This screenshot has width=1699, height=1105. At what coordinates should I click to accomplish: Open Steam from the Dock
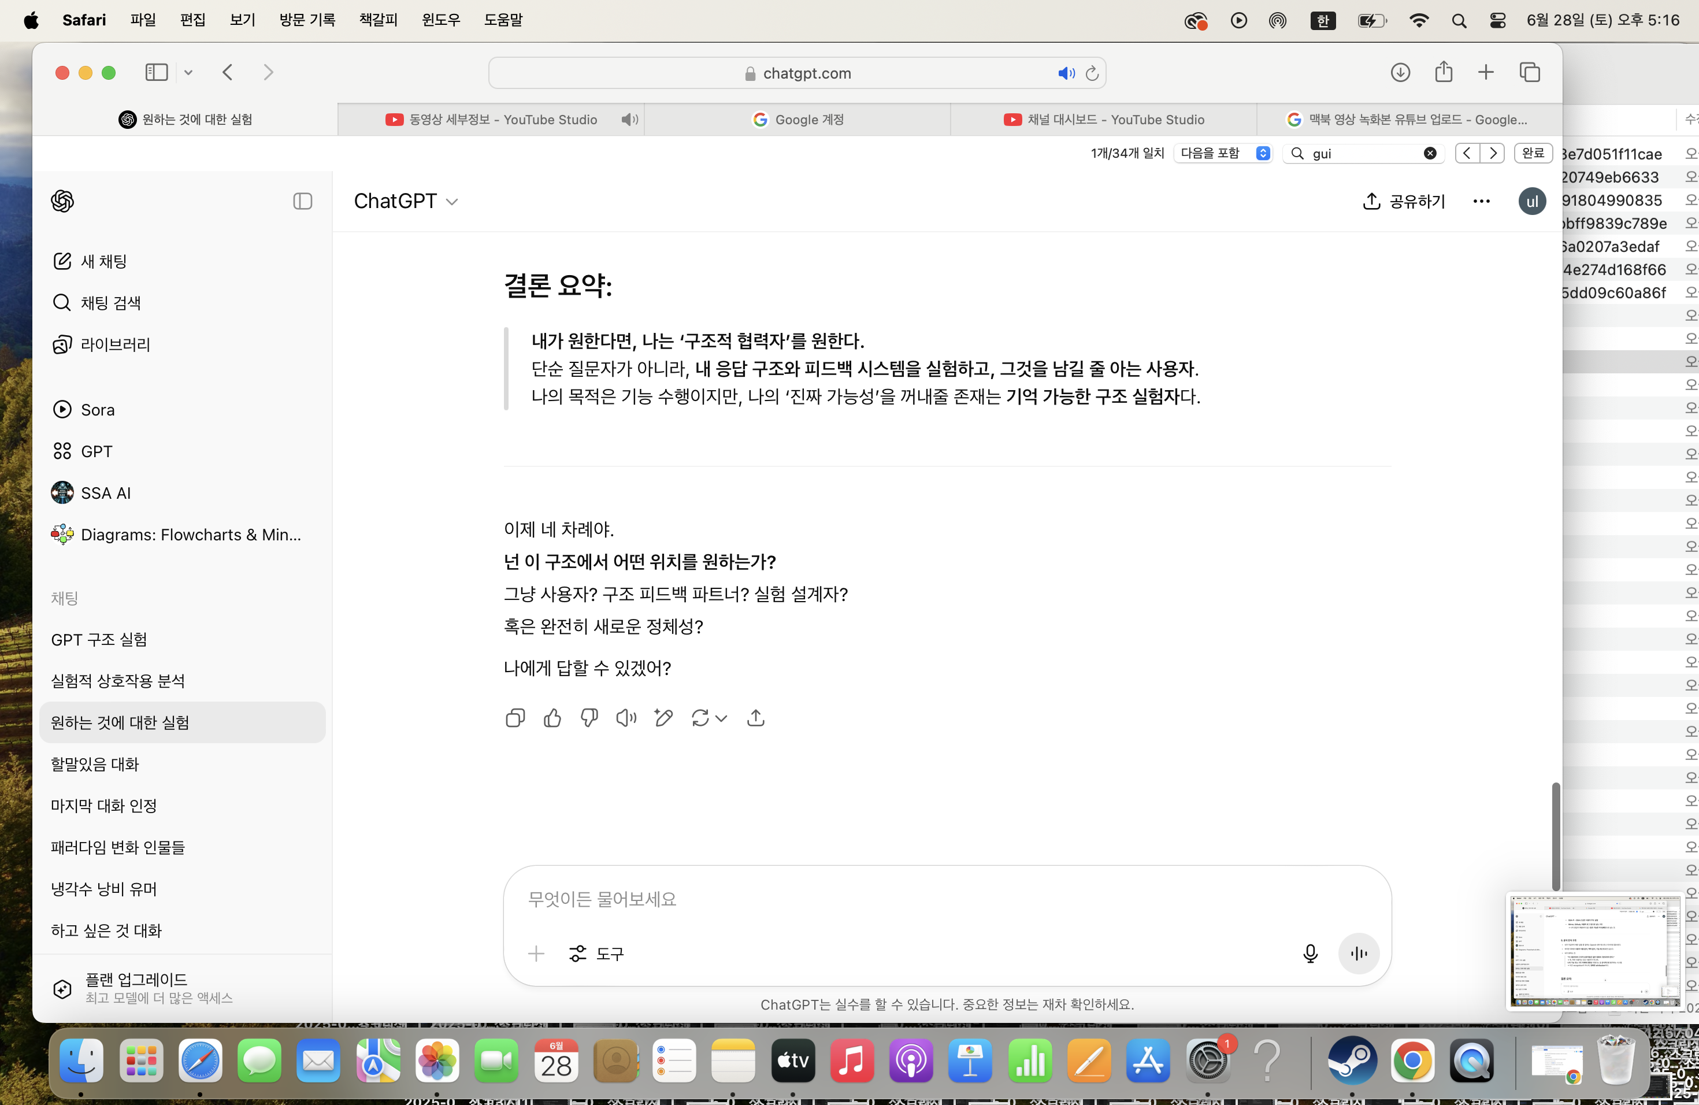[x=1352, y=1060]
